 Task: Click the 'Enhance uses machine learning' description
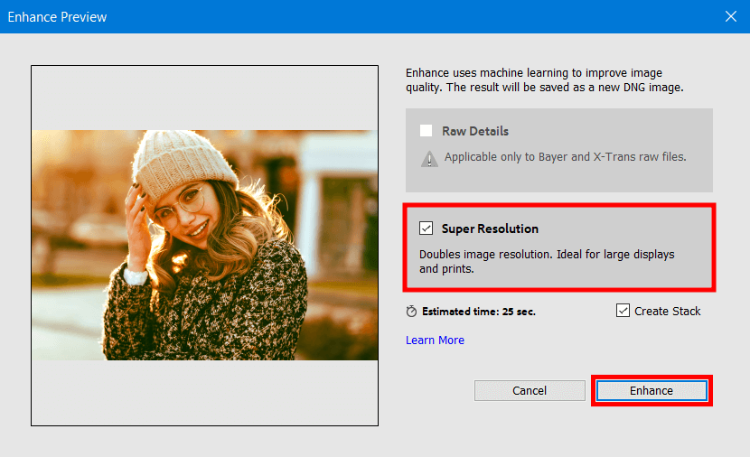(544, 79)
